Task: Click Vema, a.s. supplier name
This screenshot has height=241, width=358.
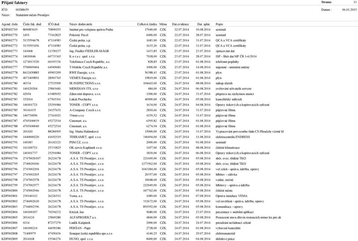Action: [76, 196]
